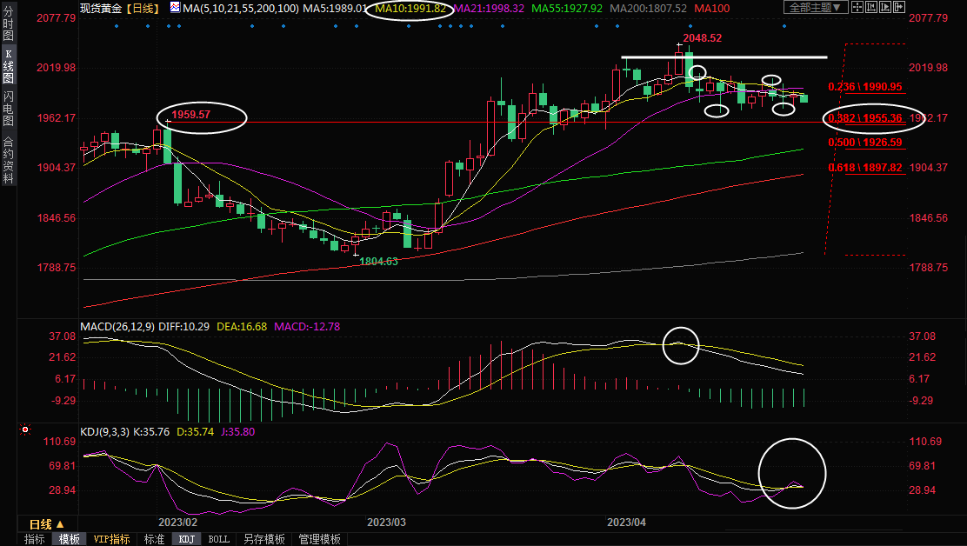
Task: Select the 标准 template option
Action: [x=154, y=539]
